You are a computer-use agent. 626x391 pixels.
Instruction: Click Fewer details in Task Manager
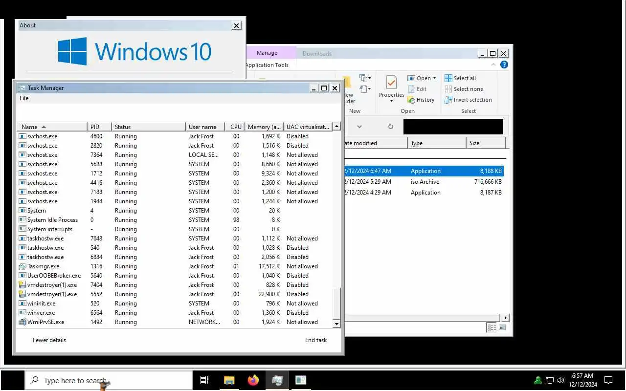coord(49,340)
